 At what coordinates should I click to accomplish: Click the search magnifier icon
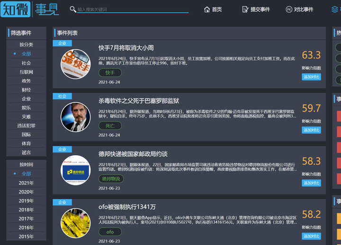tap(72, 9)
